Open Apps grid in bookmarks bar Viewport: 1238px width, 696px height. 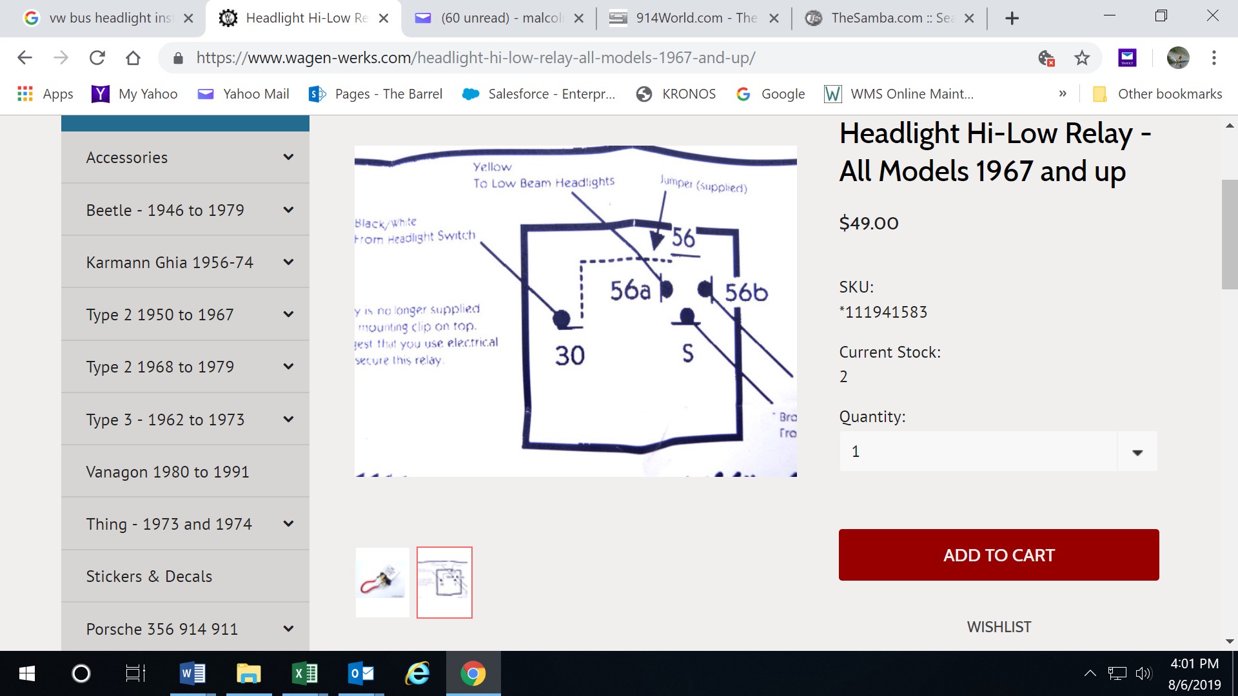point(44,94)
